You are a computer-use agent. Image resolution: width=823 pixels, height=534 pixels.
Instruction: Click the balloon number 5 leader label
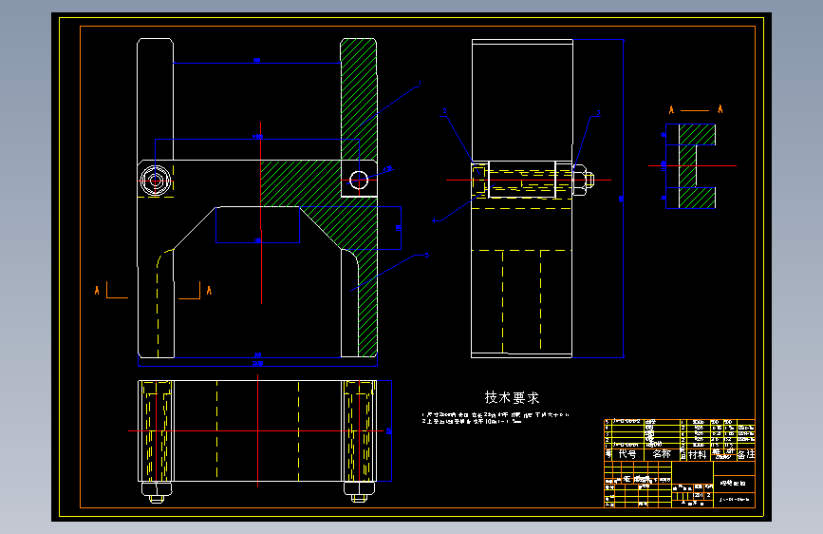coord(427,255)
